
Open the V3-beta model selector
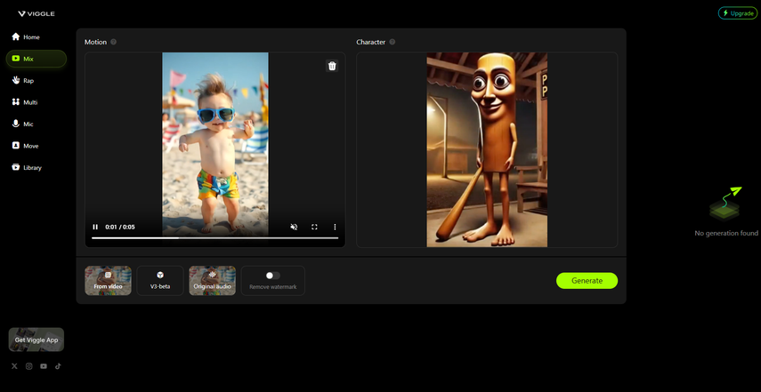[160, 280]
